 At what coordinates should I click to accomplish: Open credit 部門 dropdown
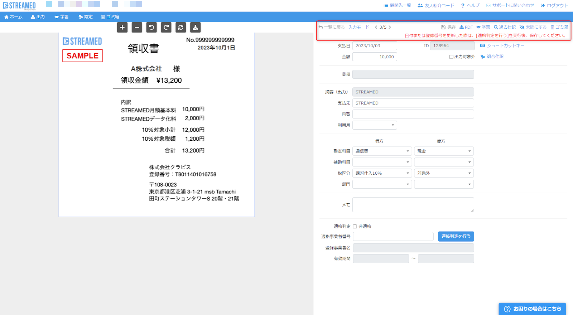(x=444, y=184)
